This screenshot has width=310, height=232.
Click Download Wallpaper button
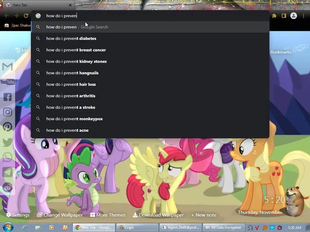coord(158,215)
